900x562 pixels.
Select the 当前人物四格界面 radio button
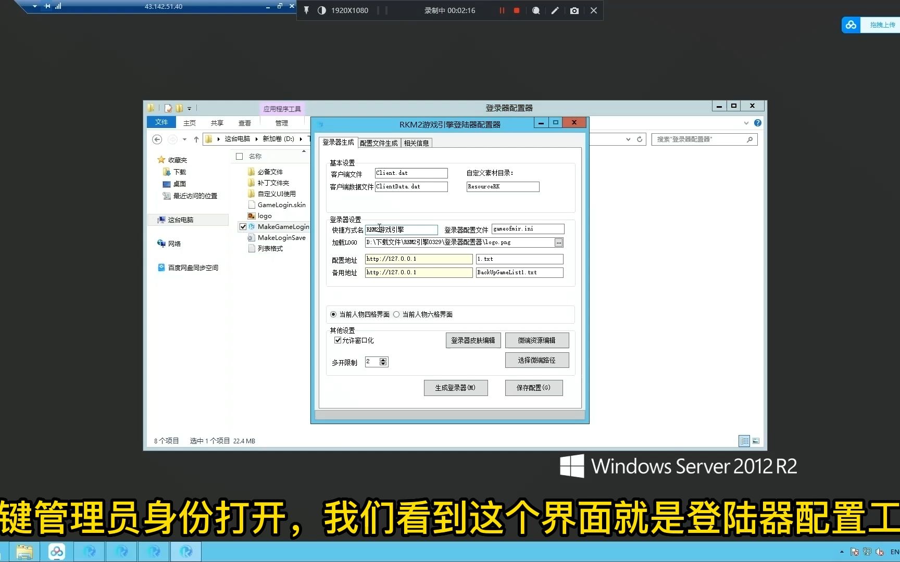(x=333, y=314)
